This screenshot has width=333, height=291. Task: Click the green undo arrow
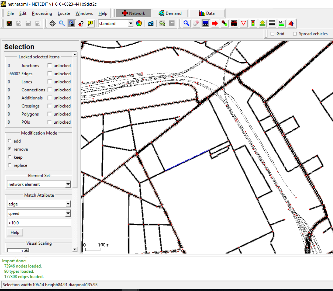pyautogui.click(x=162, y=23)
